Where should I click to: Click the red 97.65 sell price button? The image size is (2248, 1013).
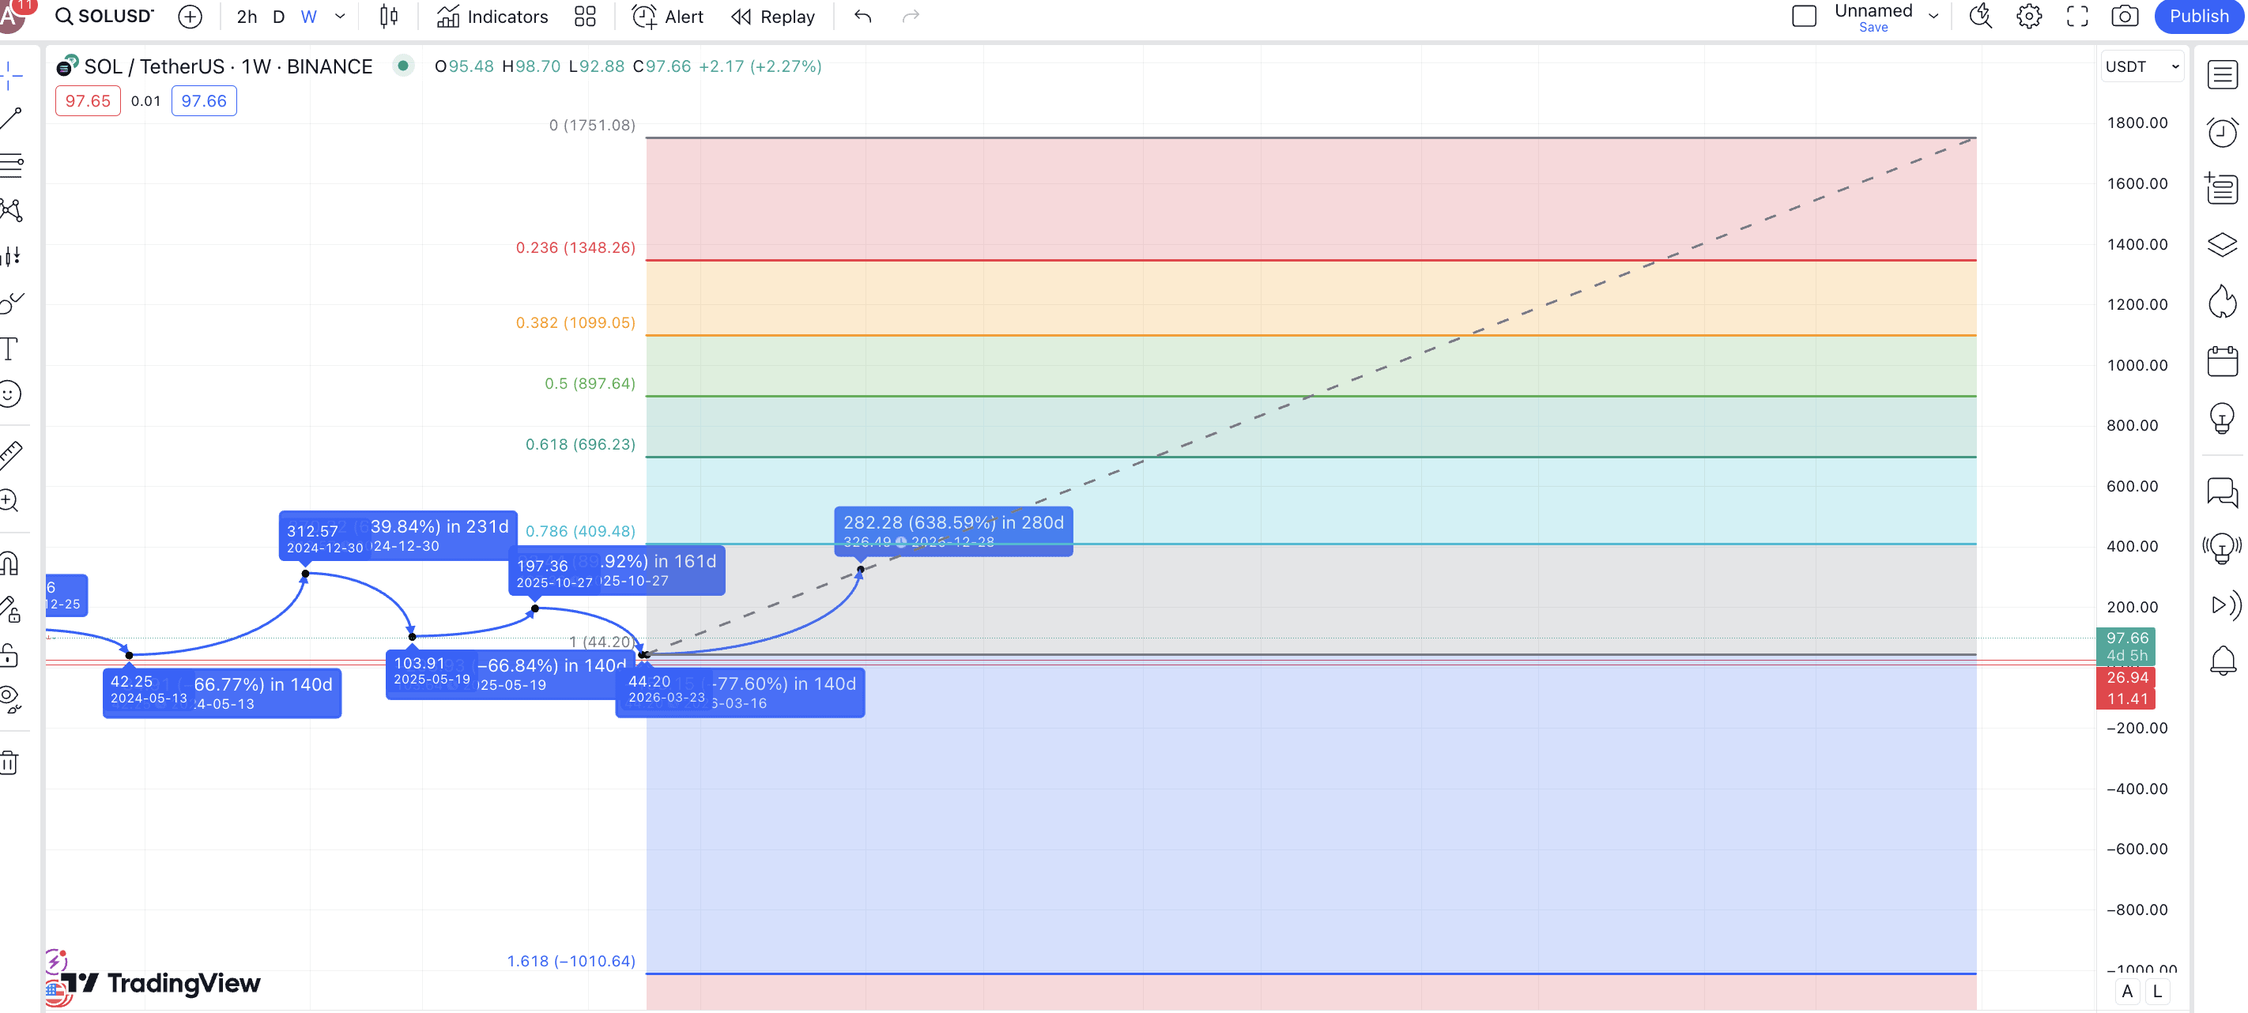[87, 101]
